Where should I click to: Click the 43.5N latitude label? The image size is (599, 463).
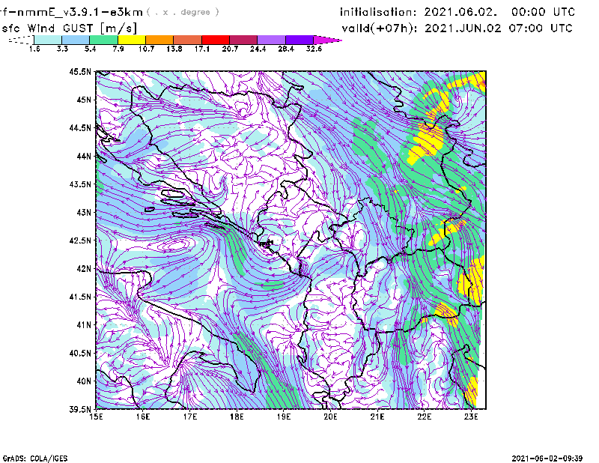pos(80,184)
